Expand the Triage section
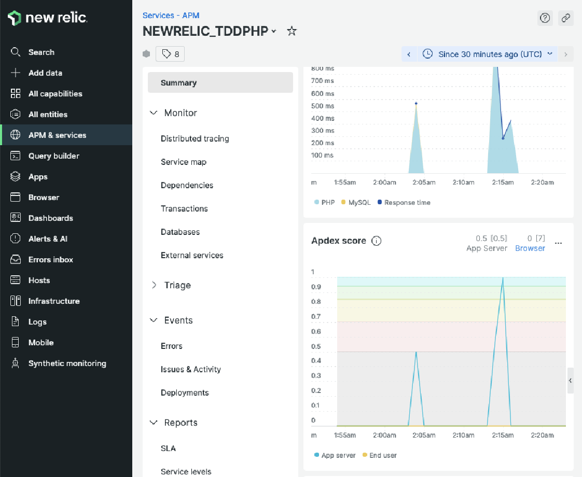Viewport: 582px width, 477px height. click(154, 285)
